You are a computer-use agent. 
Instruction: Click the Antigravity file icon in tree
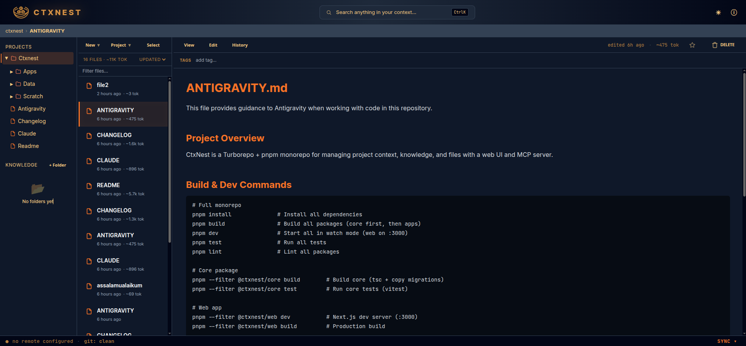(x=13, y=109)
